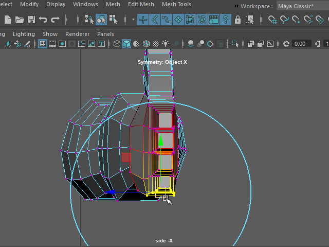Open the Mesh Tools menu

point(176,4)
